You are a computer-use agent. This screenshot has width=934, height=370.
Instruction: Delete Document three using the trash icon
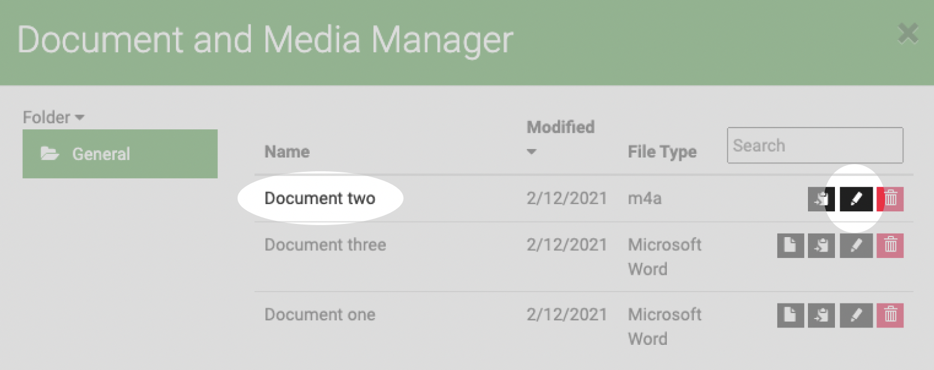(890, 245)
